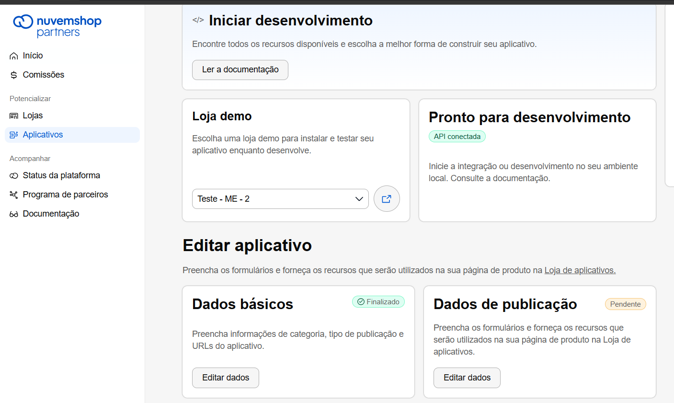Click the Editar aplicativo heading

(247, 245)
